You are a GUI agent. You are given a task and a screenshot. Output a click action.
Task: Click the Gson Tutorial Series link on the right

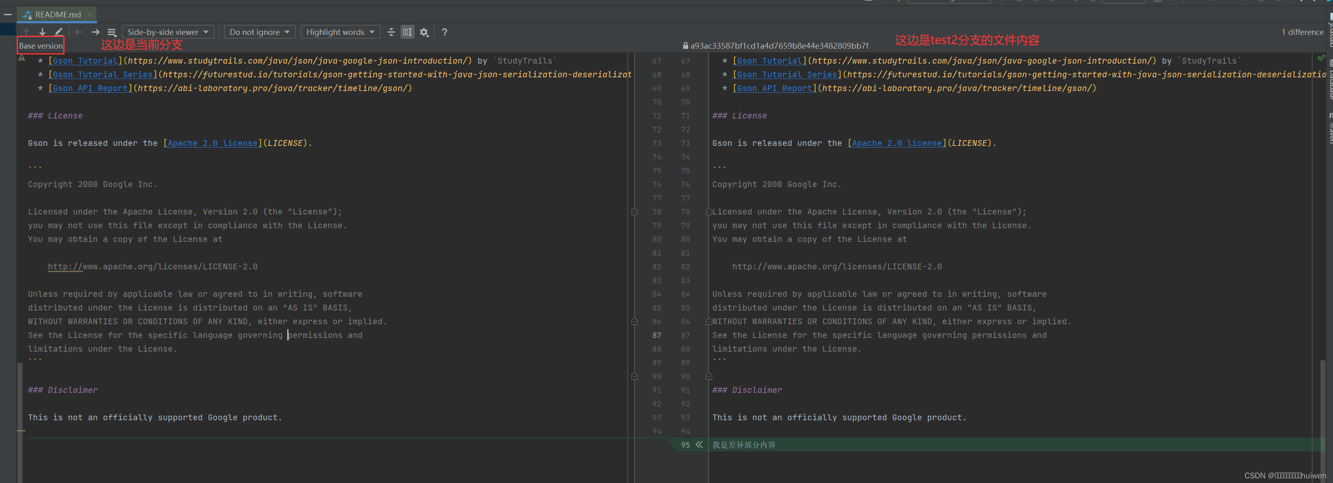[x=786, y=74]
